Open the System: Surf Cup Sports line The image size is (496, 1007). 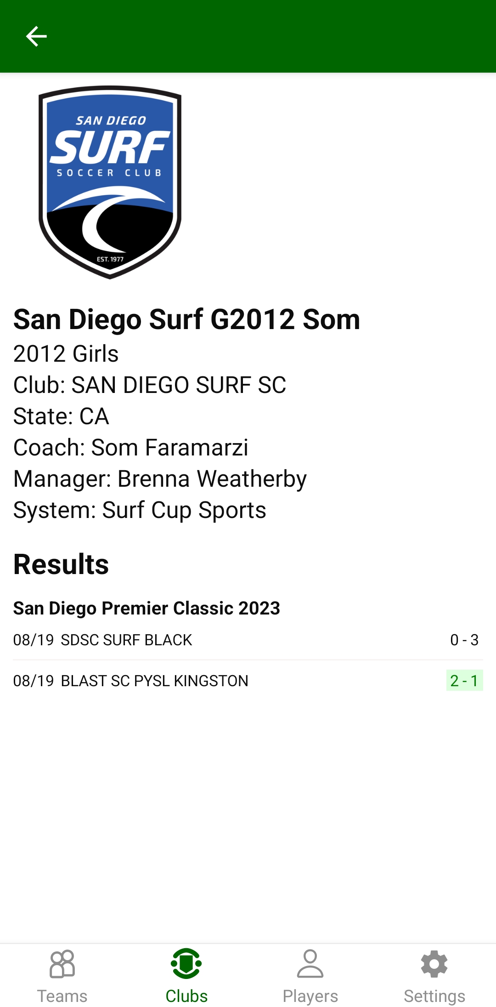(140, 510)
